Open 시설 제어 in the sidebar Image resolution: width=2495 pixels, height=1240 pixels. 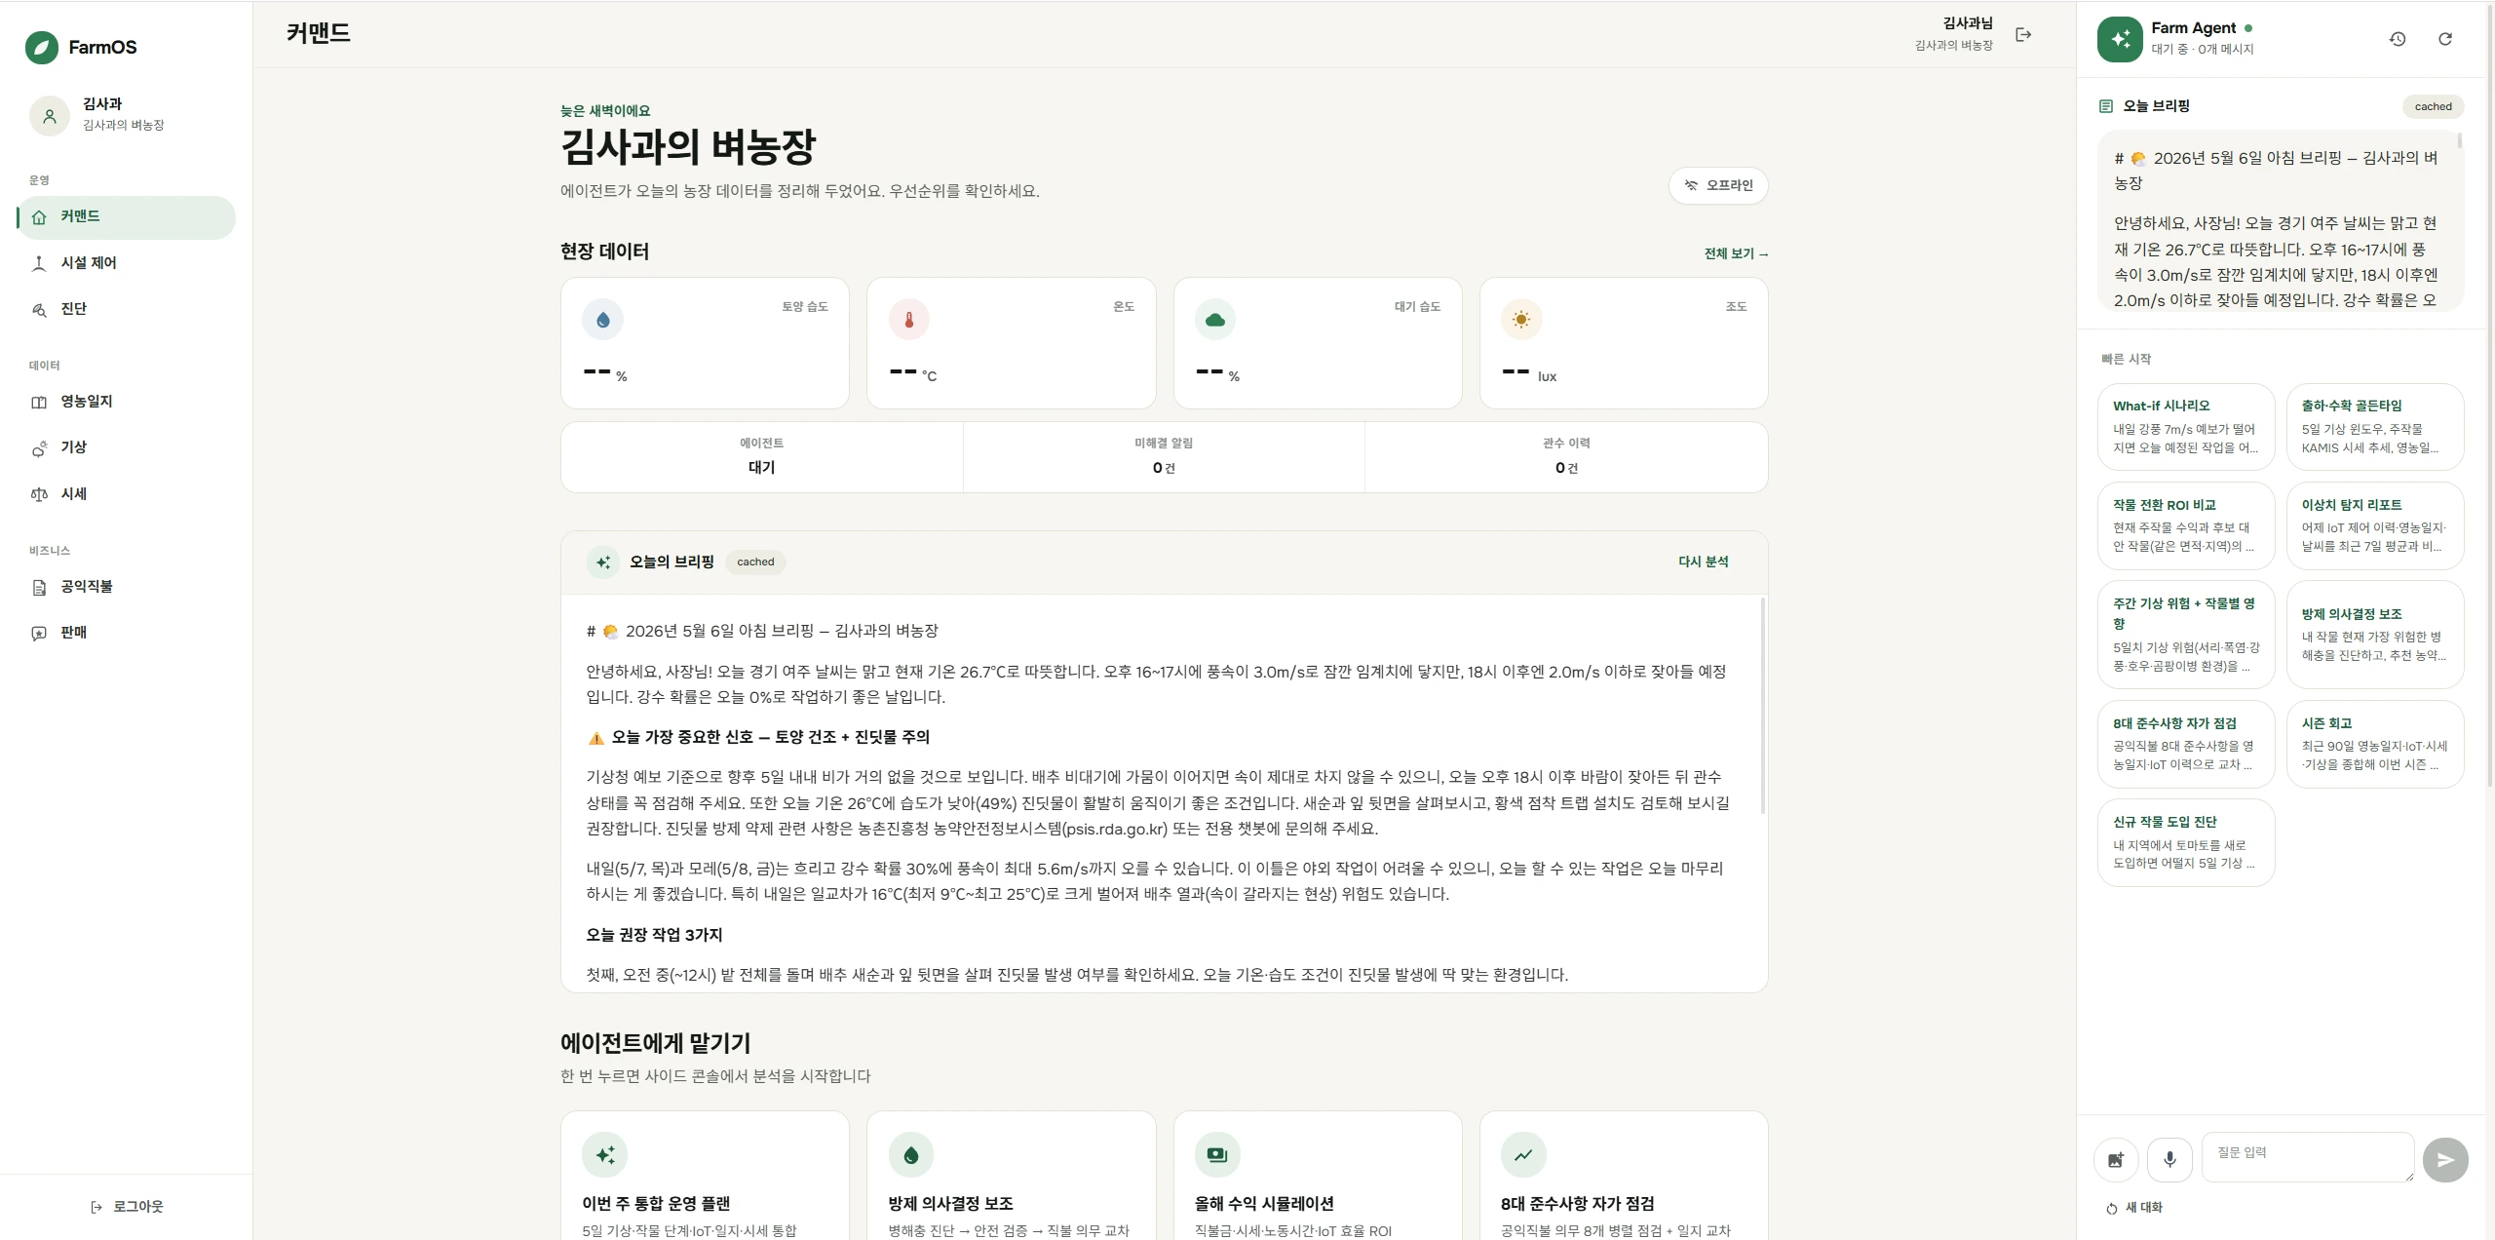click(127, 263)
